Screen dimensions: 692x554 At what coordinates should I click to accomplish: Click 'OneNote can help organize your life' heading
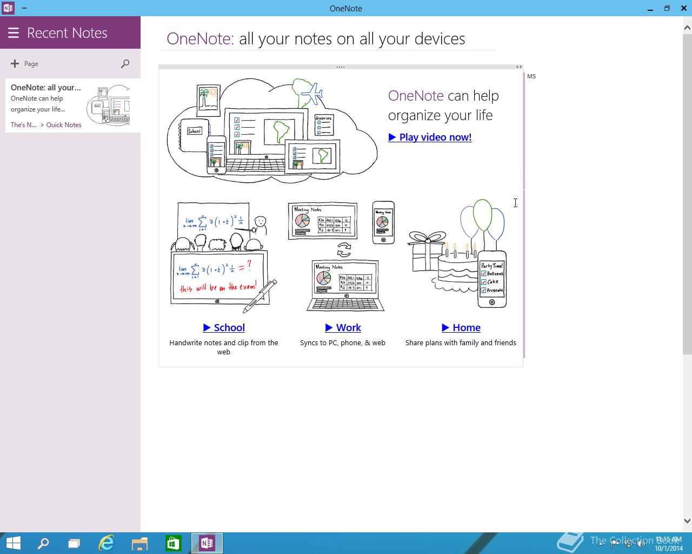(443, 105)
